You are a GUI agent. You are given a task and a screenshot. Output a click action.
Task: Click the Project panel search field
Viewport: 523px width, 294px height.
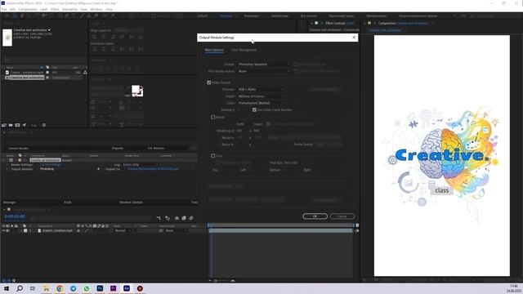(43, 60)
